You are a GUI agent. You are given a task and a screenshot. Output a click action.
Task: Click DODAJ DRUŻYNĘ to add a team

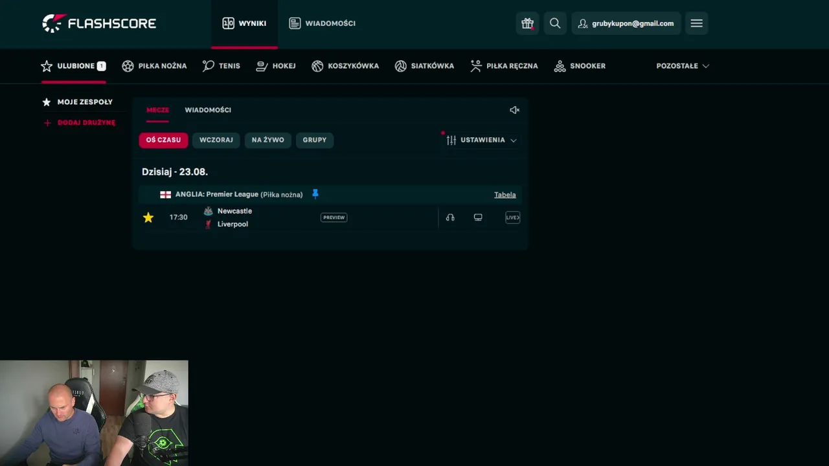79,122
